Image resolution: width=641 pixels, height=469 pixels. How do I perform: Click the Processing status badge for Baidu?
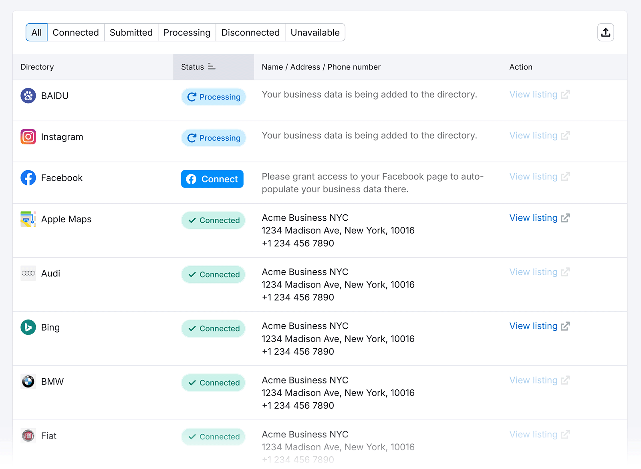213,97
